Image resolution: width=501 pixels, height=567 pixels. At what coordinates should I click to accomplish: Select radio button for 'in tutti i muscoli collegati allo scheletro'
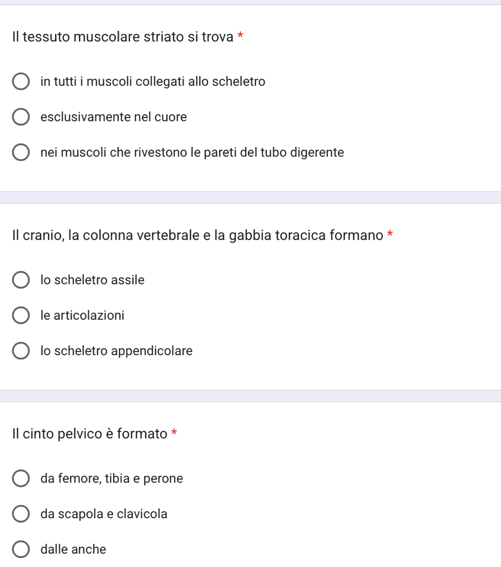(21, 81)
